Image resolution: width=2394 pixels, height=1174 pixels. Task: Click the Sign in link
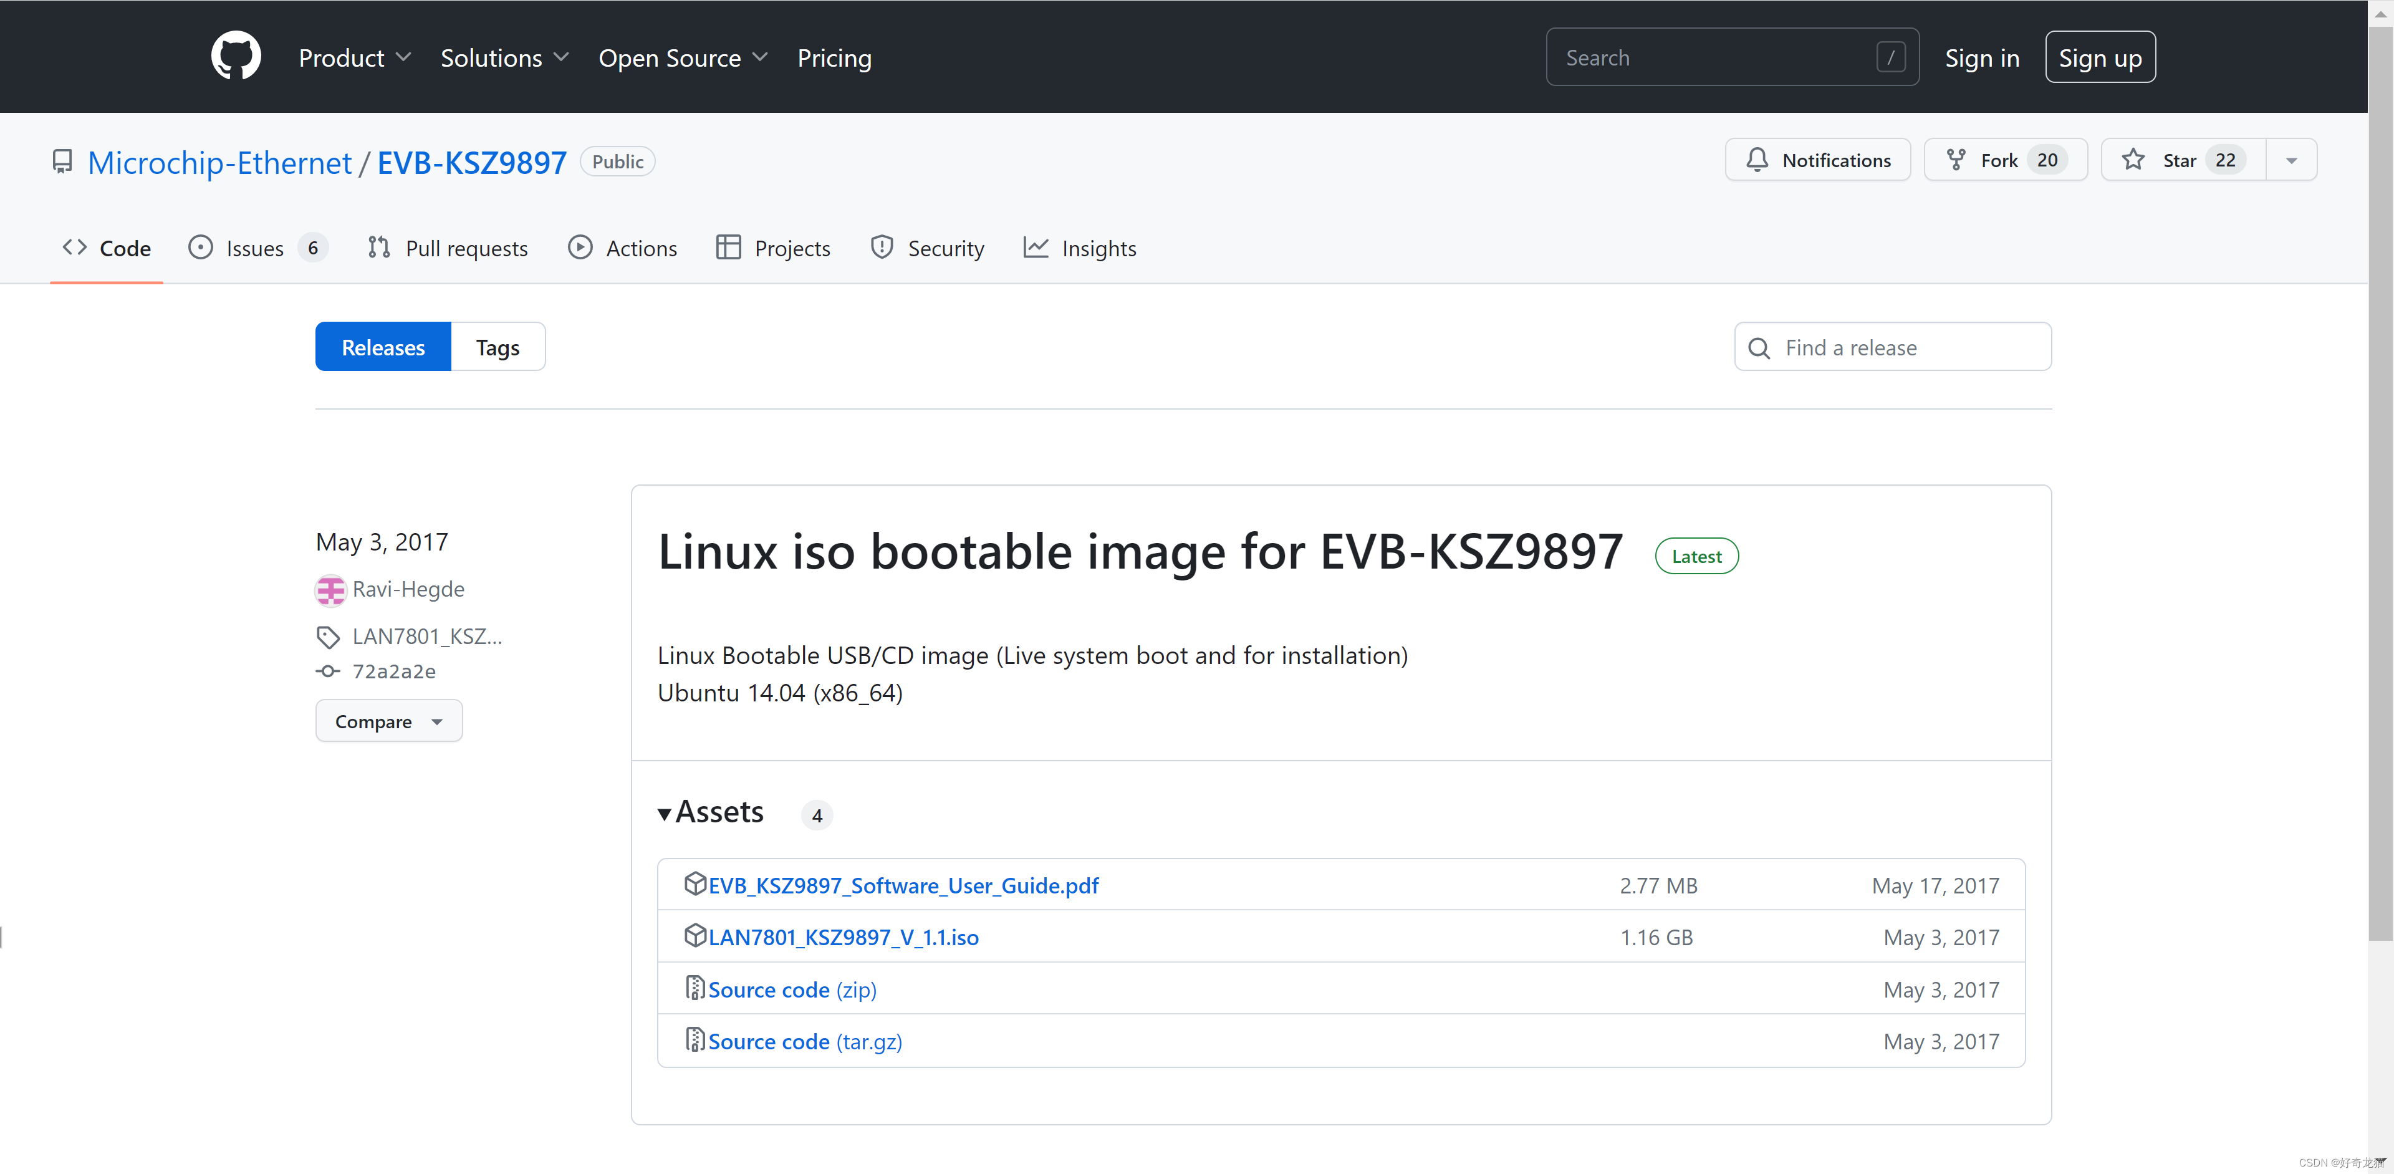coord(1981,57)
